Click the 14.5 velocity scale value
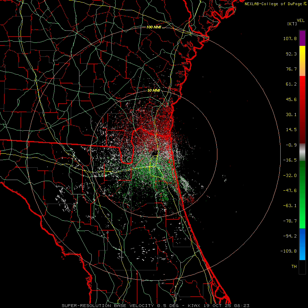Image resolution: width=308 pixels, height=308 pixels. (291, 130)
